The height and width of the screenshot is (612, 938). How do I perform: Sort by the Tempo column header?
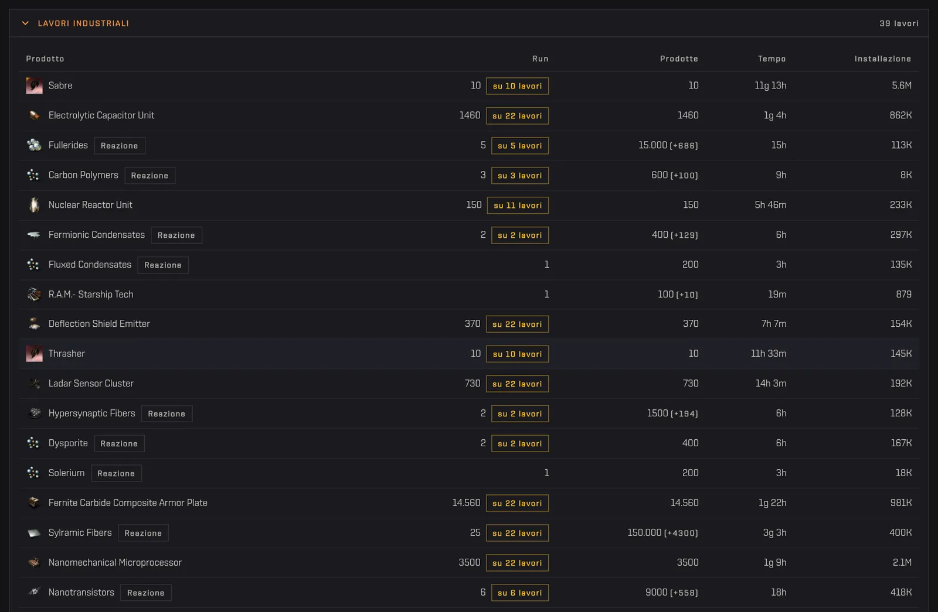pos(772,59)
